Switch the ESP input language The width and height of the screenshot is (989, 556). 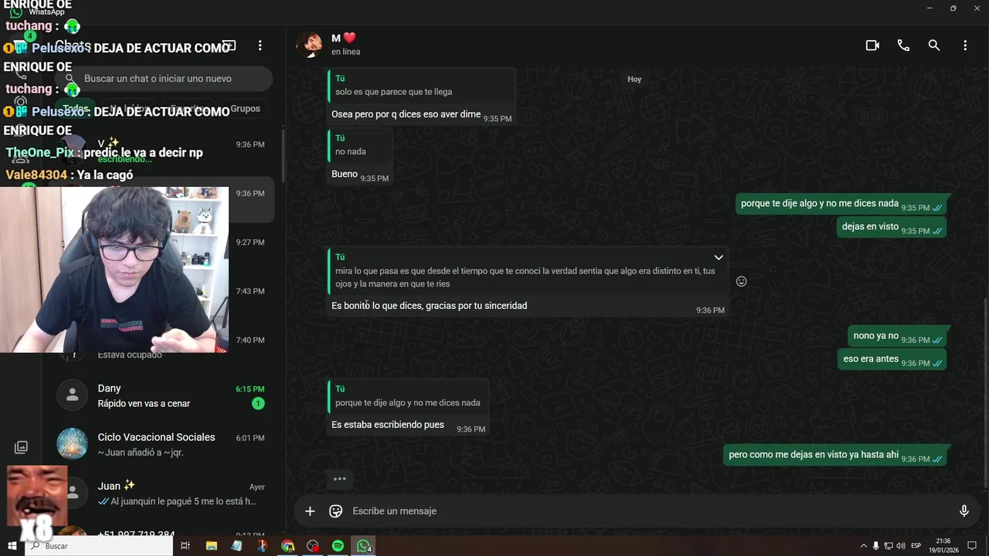click(x=916, y=546)
